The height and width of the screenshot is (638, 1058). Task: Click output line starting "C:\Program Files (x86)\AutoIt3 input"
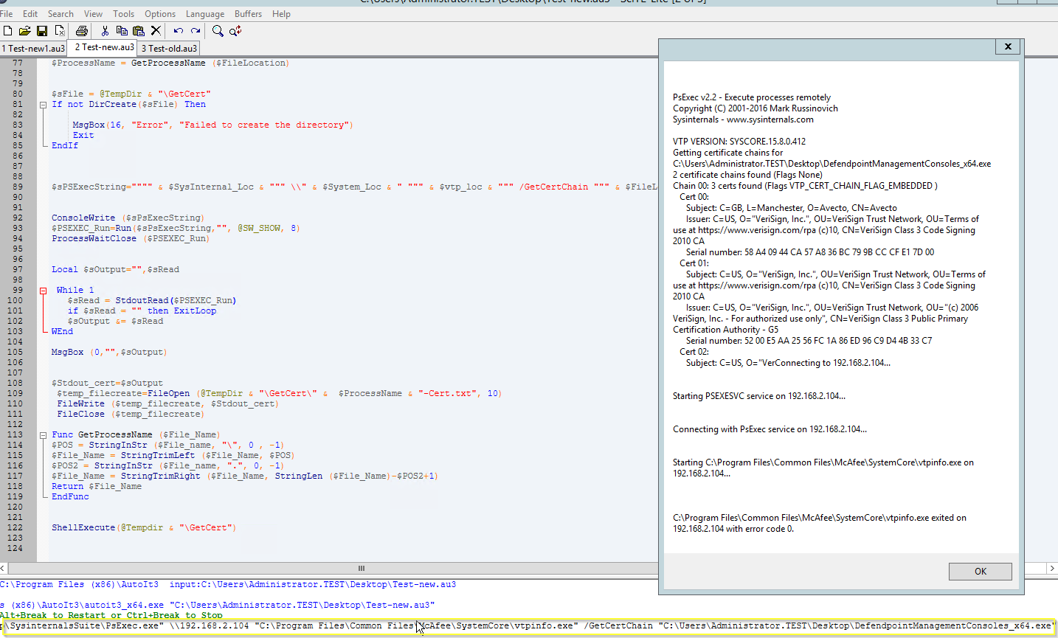point(228,584)
